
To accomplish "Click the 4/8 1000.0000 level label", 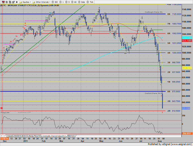I will click(174, 53).
